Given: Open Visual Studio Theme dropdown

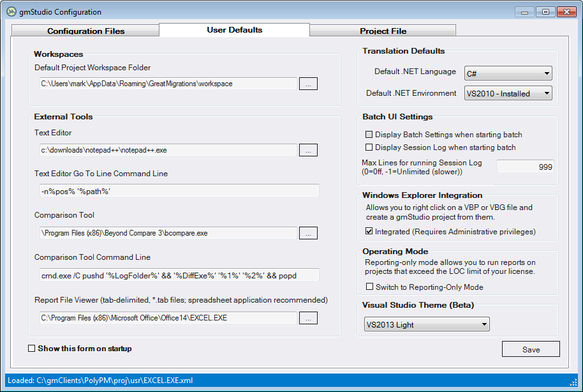Looking at the screenshot, I should [427, 324].
